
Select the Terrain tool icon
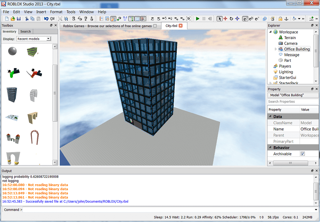312,19
